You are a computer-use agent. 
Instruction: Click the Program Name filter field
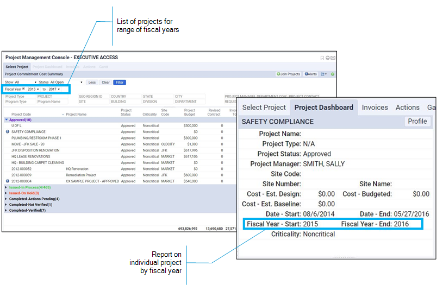(x=52, y=102)
